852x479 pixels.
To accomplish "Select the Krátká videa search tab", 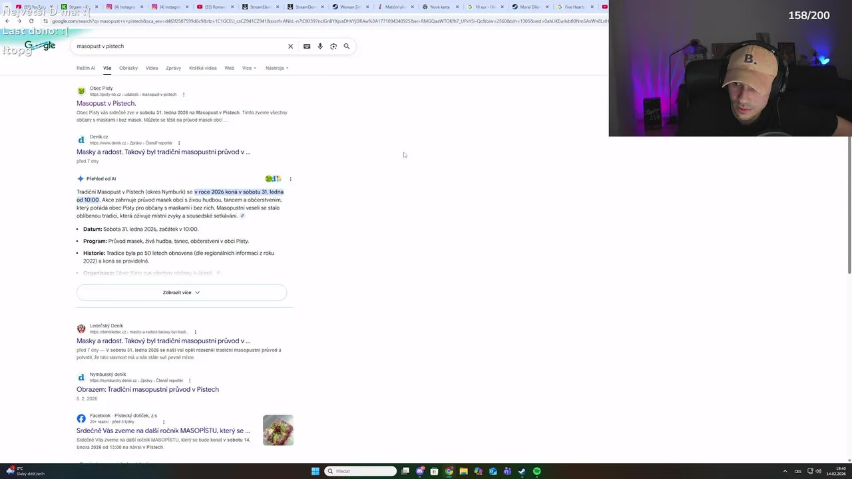I will click(203, 68).
